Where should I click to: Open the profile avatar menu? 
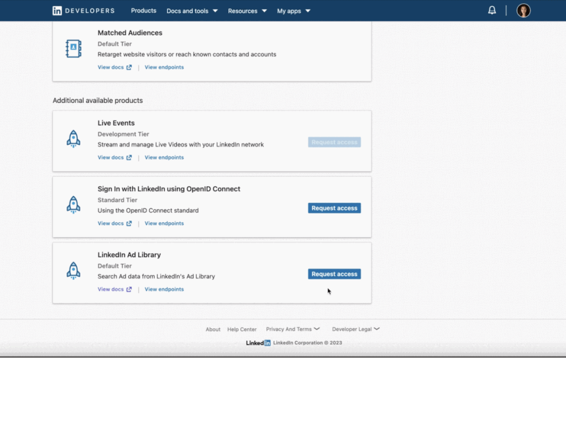coord(523,10)
